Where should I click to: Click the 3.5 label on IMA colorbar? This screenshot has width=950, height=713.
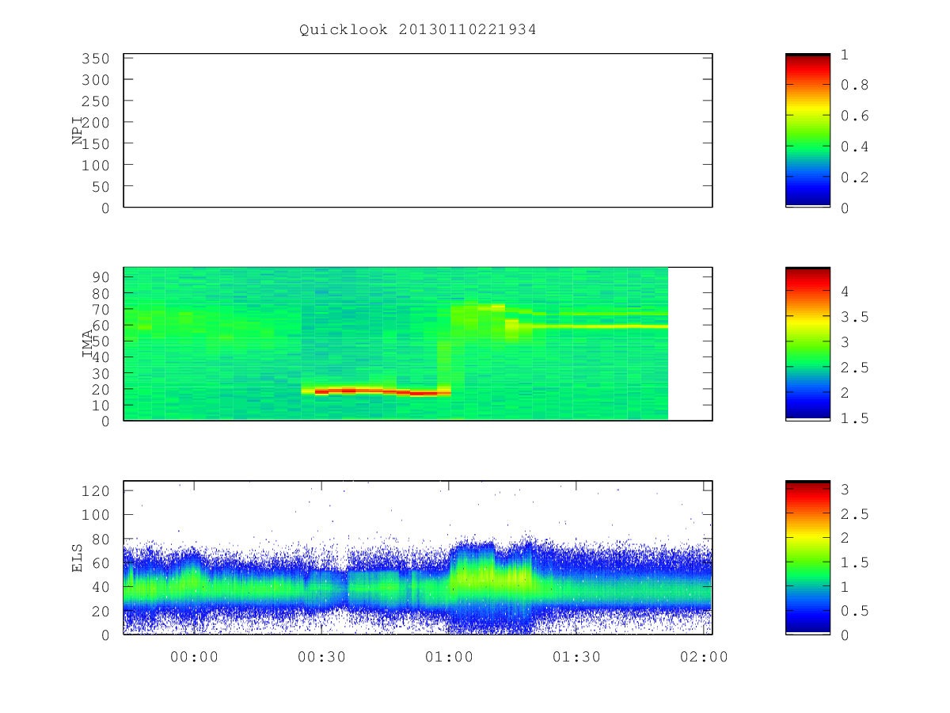854,317
